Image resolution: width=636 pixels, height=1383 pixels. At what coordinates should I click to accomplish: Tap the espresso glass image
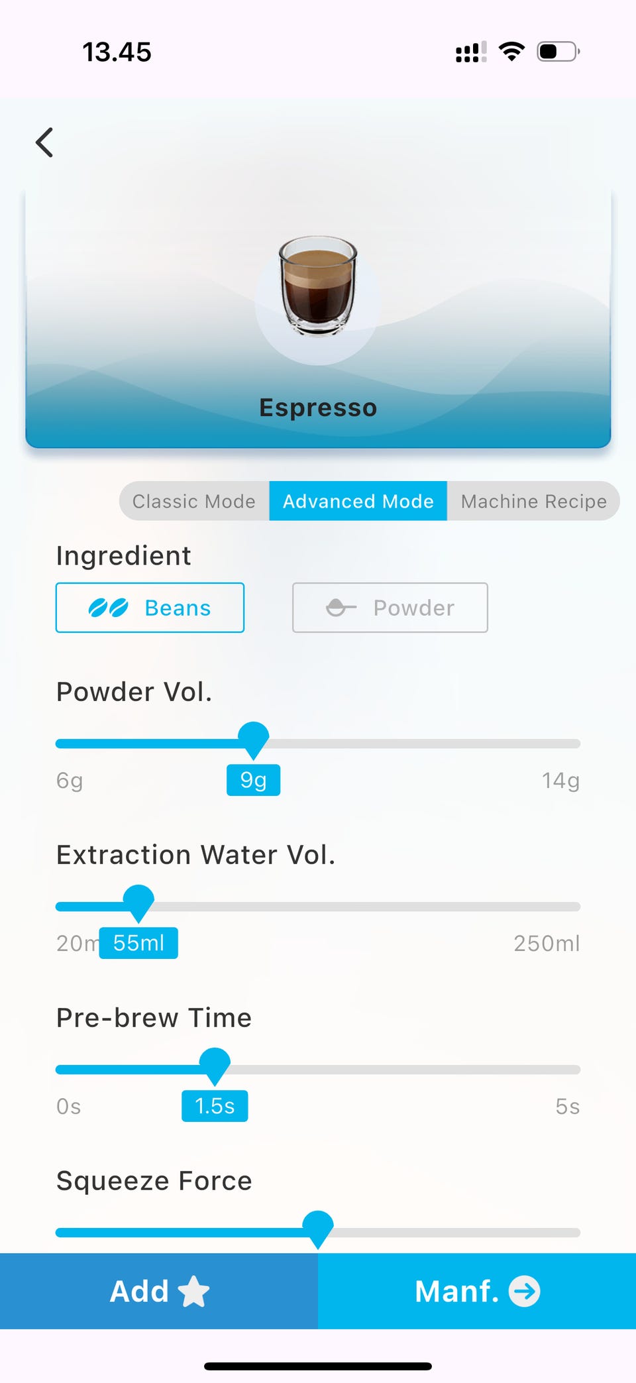[318, 286]
